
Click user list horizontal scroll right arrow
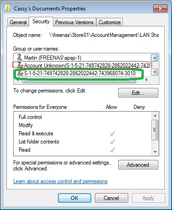click(146, 80)
